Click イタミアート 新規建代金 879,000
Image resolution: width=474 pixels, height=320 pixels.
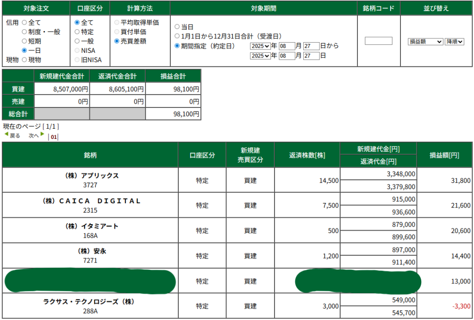(x=404, y=225)
